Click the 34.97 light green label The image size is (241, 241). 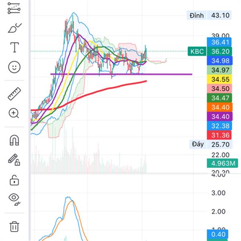[219, 70]
